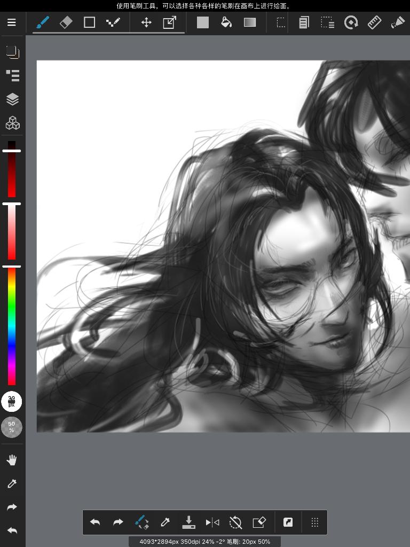Select the Brush tool
This screenshot has height=547, width=410.
[x=43, y=22]
